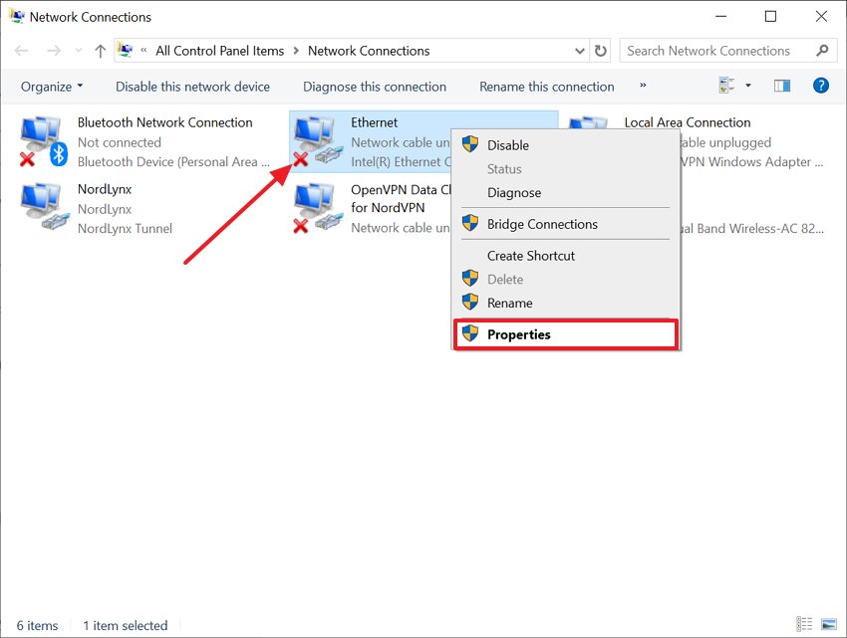This screenshot has height=638, width=847.
Task: Expand the overflow chevron for more toolbar commands
Action: [644, 87]
